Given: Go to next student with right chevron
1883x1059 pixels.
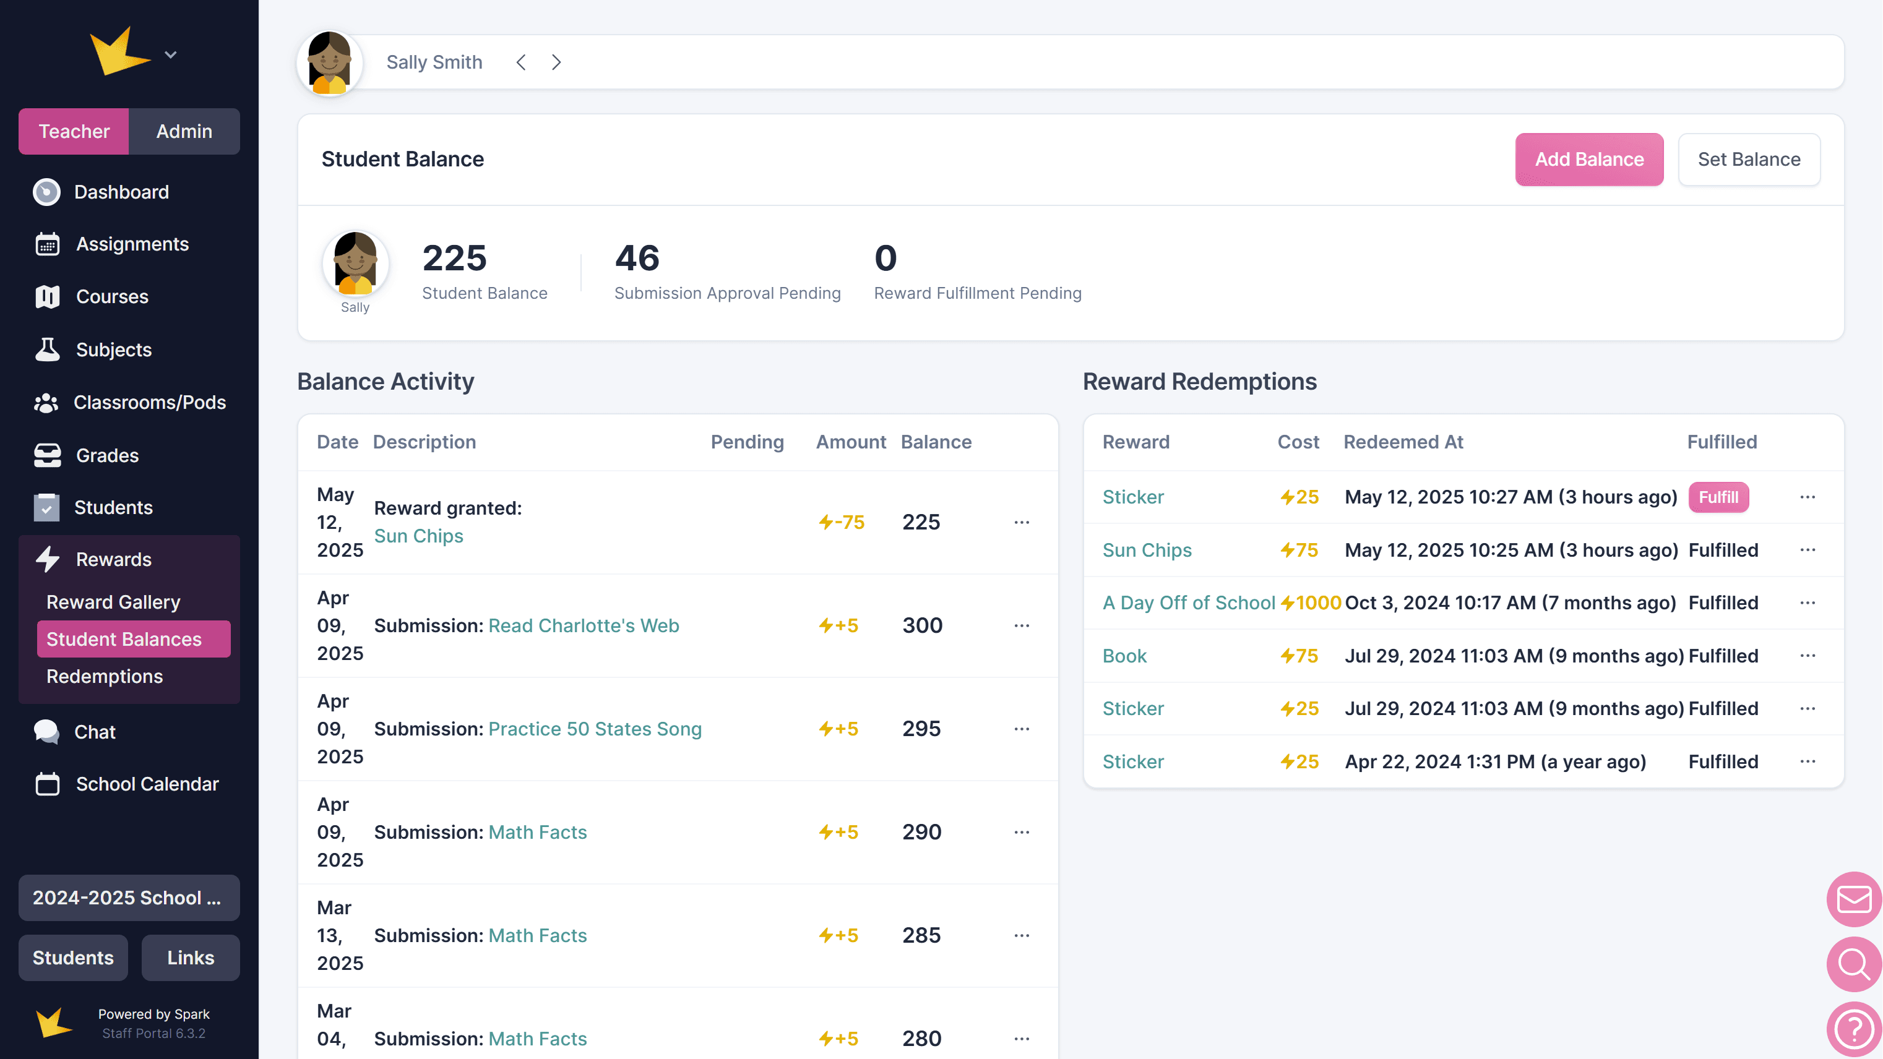Looking at the screenshot, I should coord(556,62).
